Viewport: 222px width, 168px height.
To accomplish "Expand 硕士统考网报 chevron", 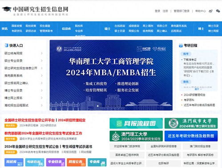I will [x=42, y=53].
